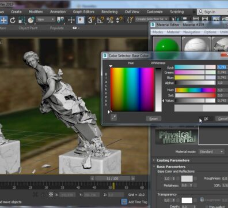228x208 pixels.
Task: Open the Material mode Standard dropdown
Action: click(x=211, y=152)
